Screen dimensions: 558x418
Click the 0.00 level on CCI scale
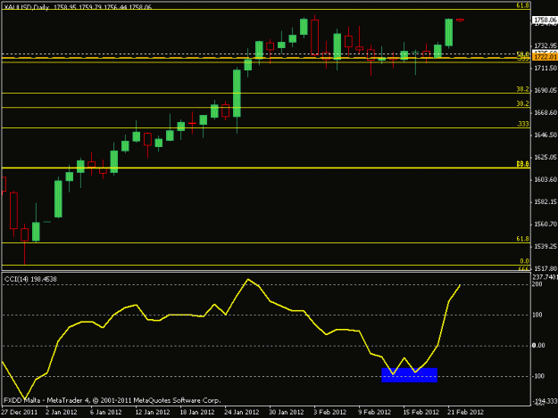pos(538,346)
